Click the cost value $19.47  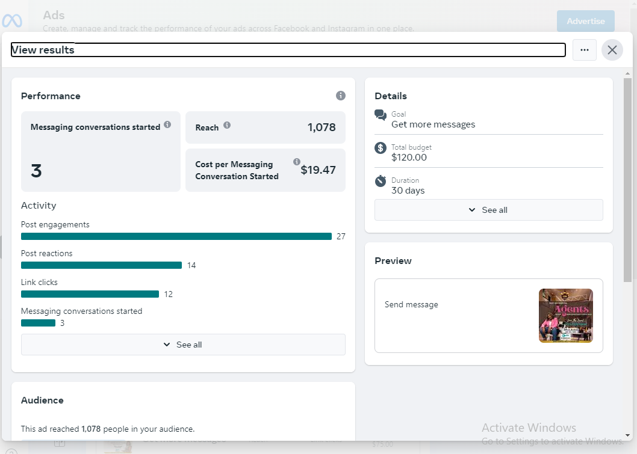click(318, 170)
